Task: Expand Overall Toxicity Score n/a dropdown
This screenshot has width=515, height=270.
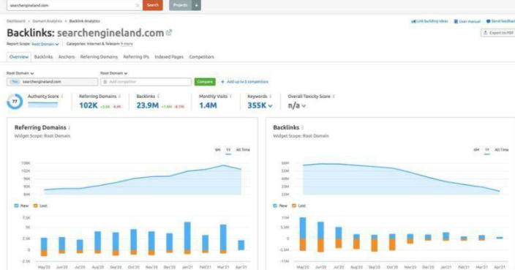Action: pyautogui.click(x=304, y=106)
